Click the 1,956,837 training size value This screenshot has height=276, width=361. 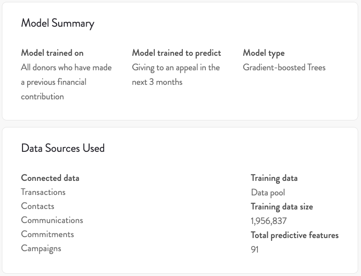(x=269, y=221)
